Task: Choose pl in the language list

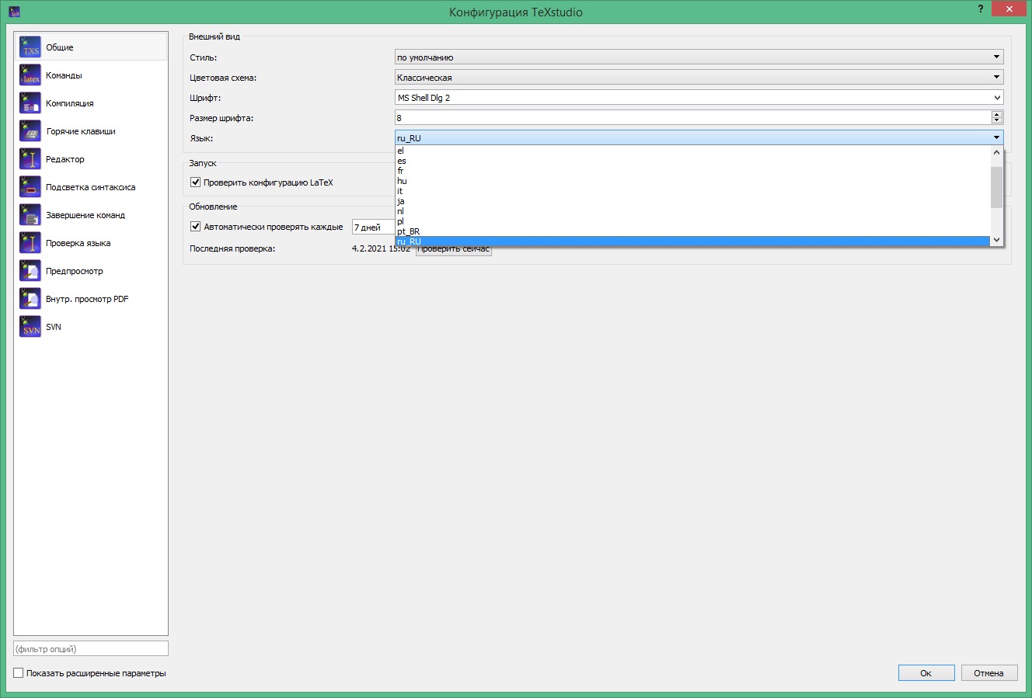Action: click(x=692, y=221)
